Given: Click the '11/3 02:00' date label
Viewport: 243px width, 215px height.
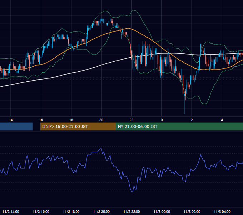Looking at the screenshot, I should click(x=192, y=211).
